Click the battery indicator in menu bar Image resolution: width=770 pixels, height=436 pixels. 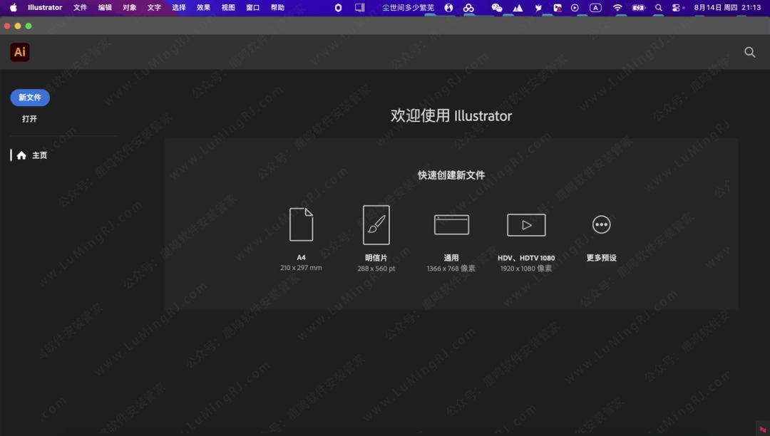click(638, 7)
